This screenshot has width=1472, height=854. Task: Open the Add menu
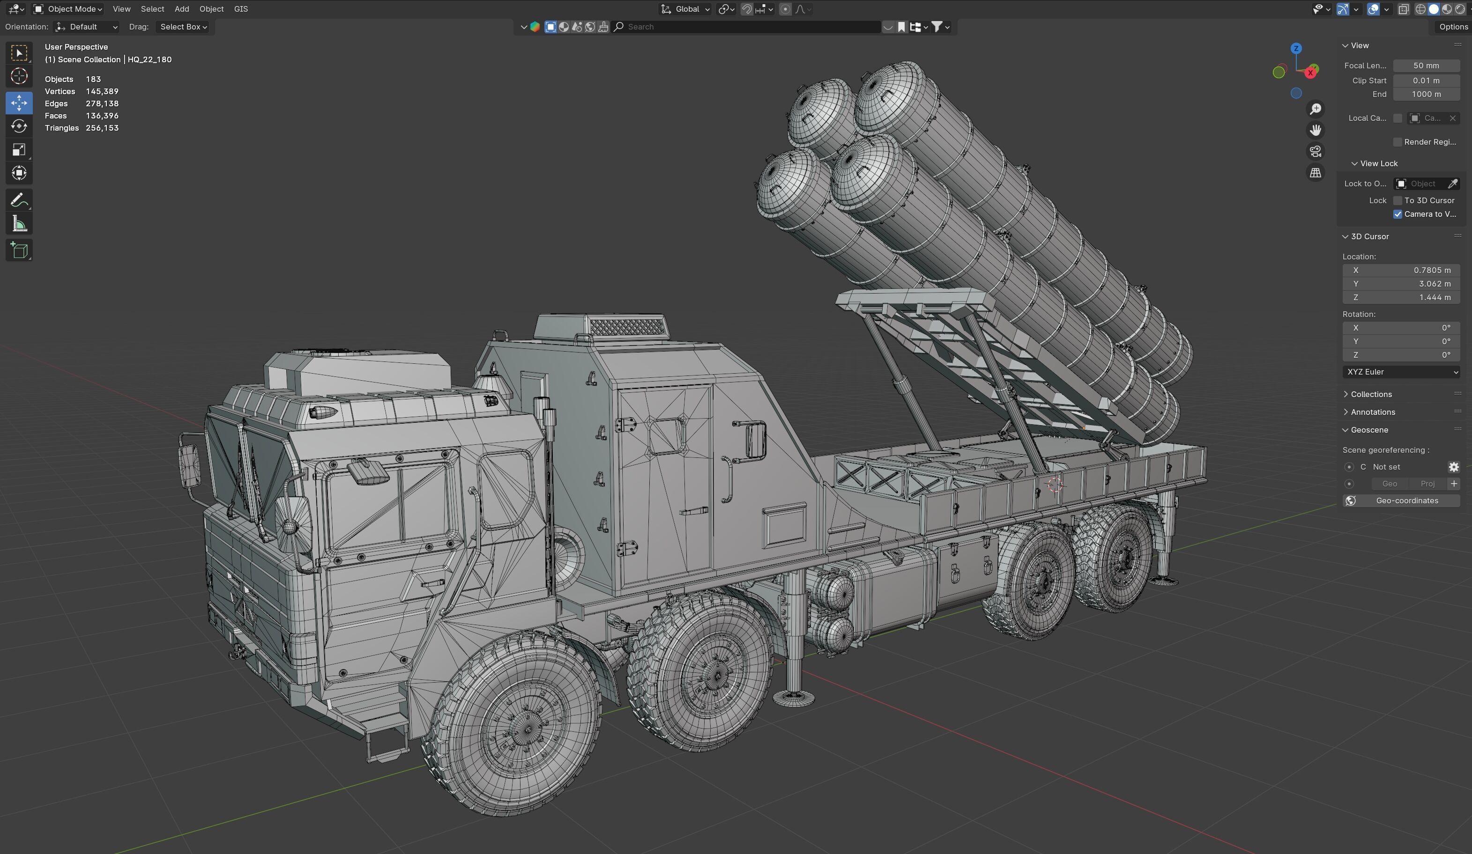point(182,9)
